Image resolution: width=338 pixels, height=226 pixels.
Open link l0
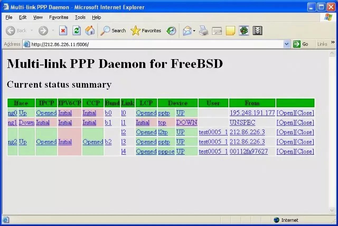124,113
